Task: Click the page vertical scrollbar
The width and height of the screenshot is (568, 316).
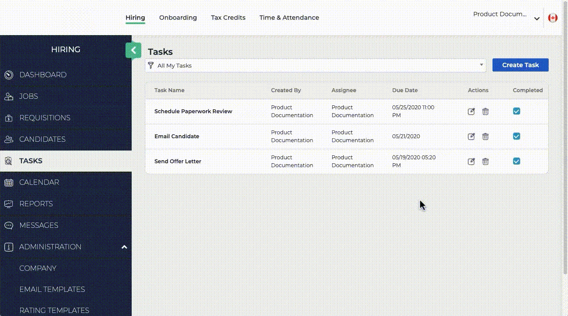Action: pyautogui.click(x=565, y=154)
